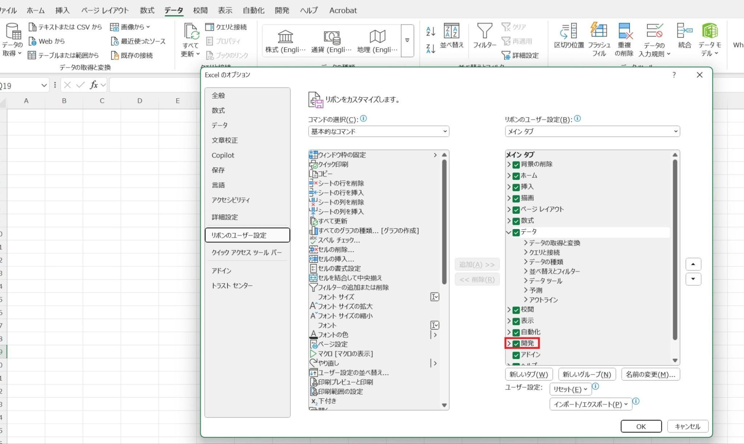Click the Consolidate (統合) icon
The height and width of the screenshot is (444, 744).
(684, 30)
